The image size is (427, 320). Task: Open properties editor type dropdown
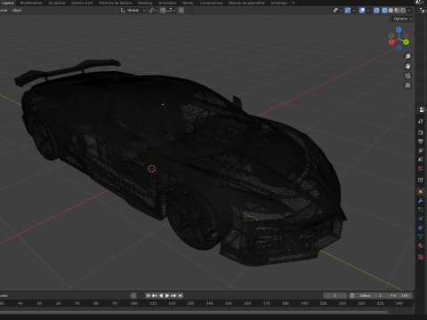coord(423,110)
